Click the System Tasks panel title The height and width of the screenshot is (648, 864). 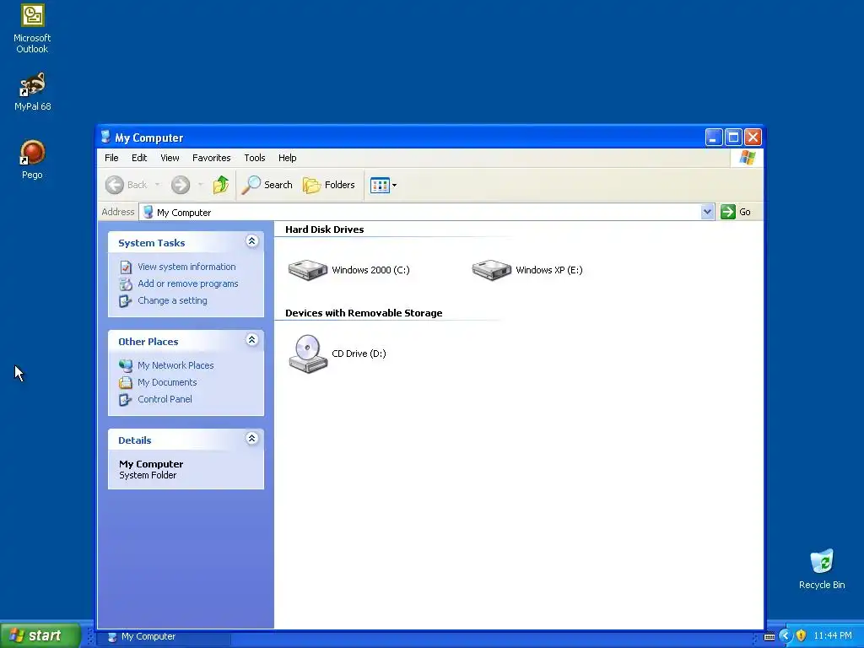[152, 243]
